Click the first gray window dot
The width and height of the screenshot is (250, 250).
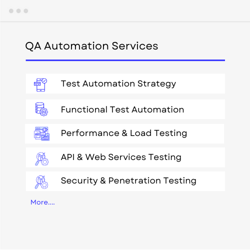pos(11,11)
